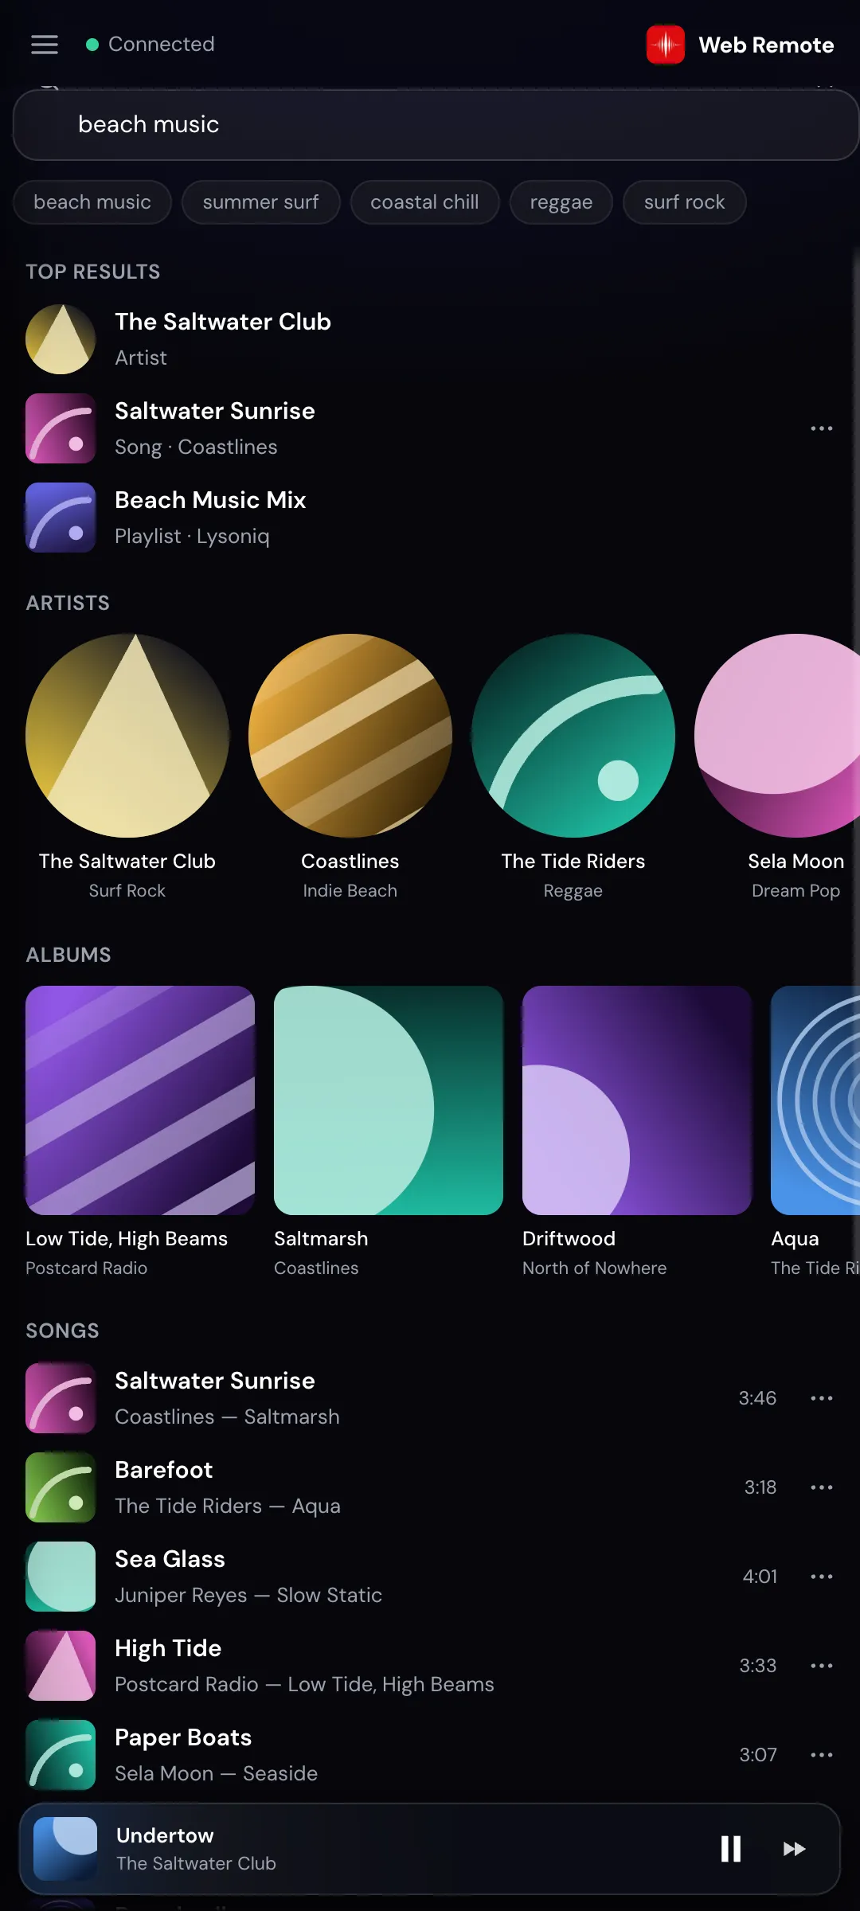Open the Driftwood album cover

637,1100
